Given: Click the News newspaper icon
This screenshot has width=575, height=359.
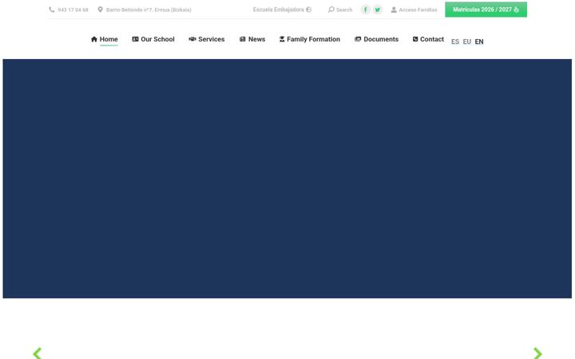Looking at the screenshot, I should pyautogui.click(x=243, y=39).
